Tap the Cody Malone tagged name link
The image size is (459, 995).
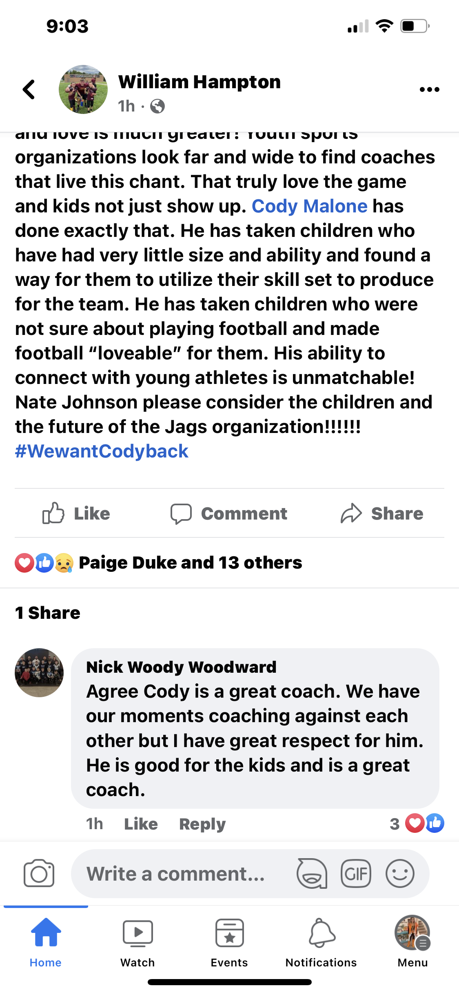point(309,206)
